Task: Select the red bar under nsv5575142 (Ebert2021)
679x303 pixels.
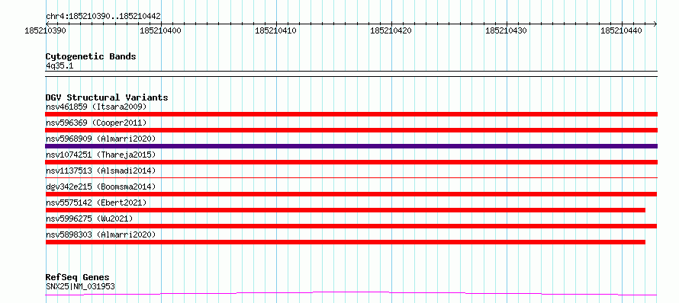Action: (x=345, y=210)
